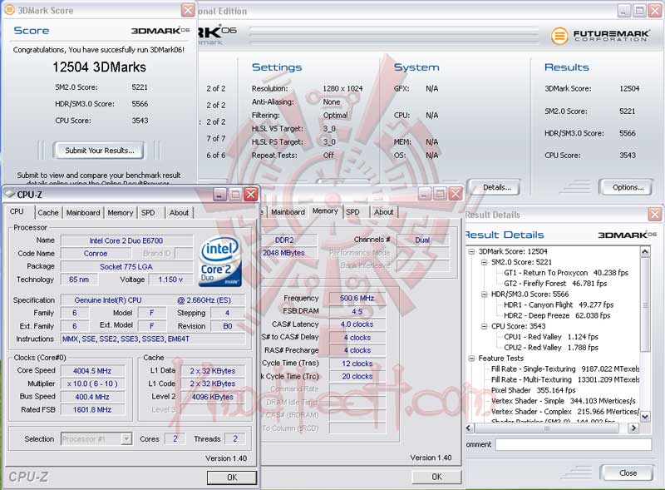The height and width of the screenshot is (490, 665).
Task: Click Submit Your Results button
Action: 99,151
